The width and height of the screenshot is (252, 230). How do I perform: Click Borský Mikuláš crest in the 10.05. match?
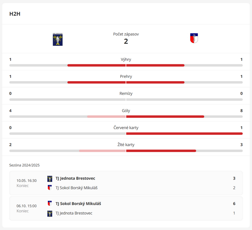point(50,188)
